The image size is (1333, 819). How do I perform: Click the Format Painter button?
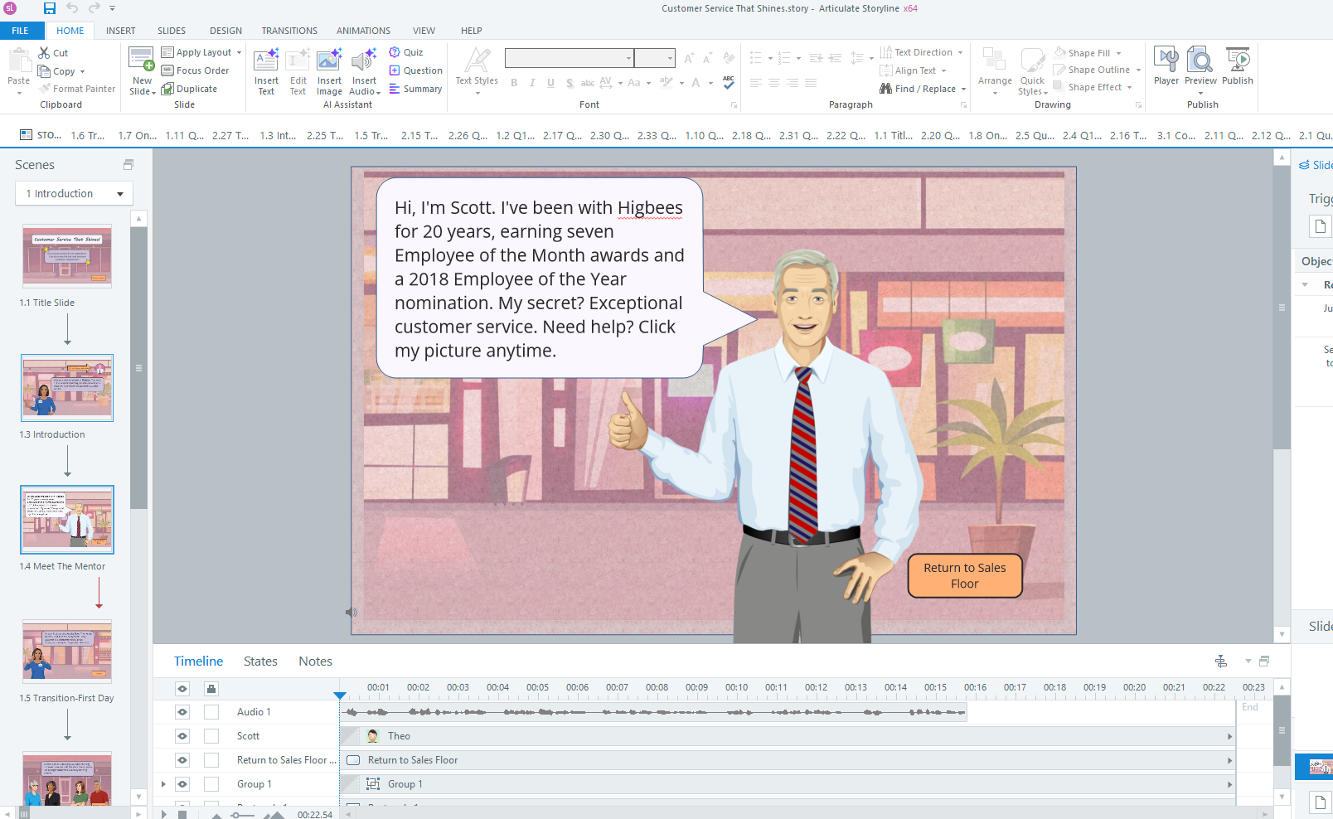tap(76, 89)
